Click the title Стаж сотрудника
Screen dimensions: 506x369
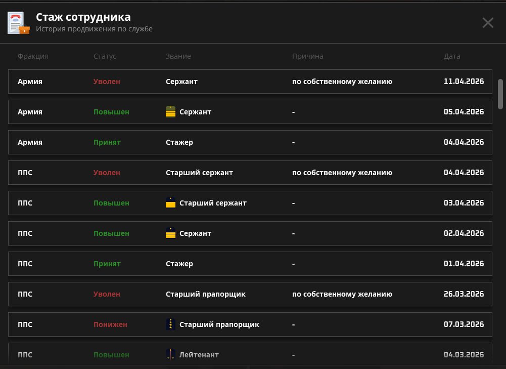point(83,17)
